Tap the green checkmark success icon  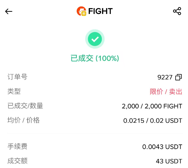95,39
